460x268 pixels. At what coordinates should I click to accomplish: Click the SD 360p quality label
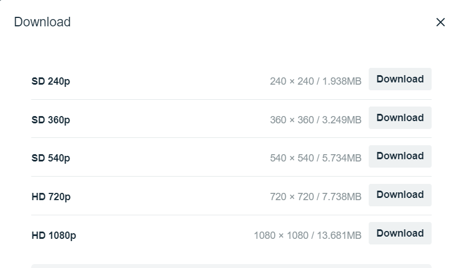51,120
